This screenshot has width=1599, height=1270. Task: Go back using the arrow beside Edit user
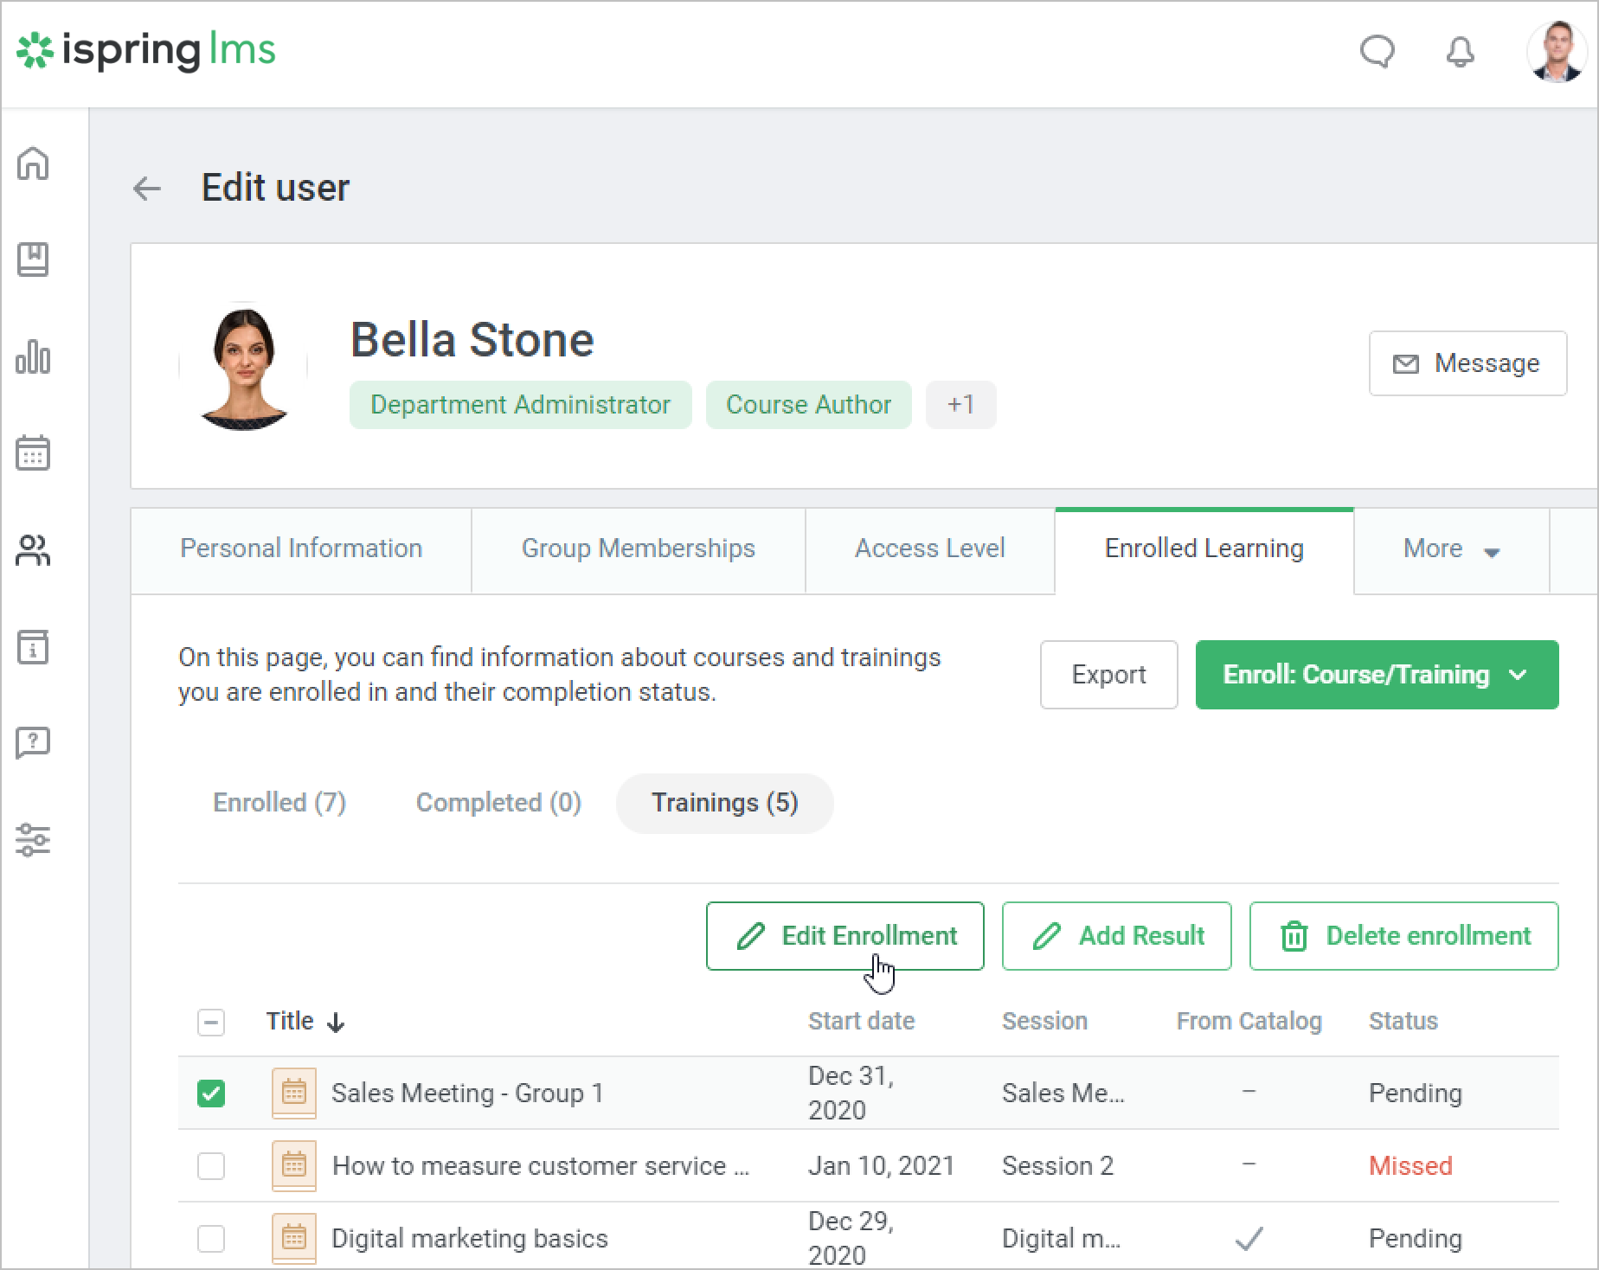tap(147, 189)
